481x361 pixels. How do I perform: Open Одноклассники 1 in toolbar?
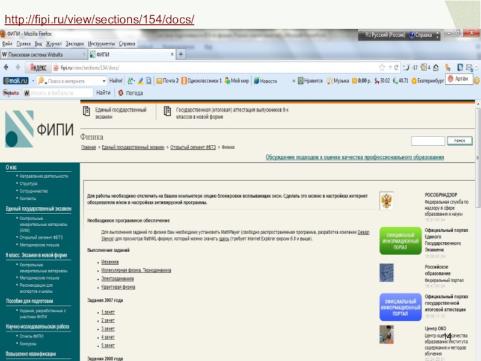(x=201, y=81)
